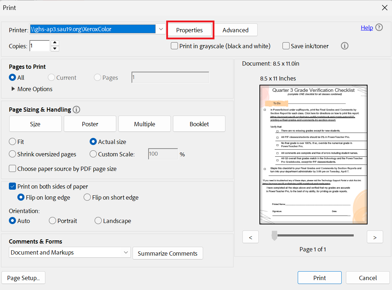This screenshot has width=392, height=290.
Task: Close the Print dialog window
Action: click(x=384, y=7)
